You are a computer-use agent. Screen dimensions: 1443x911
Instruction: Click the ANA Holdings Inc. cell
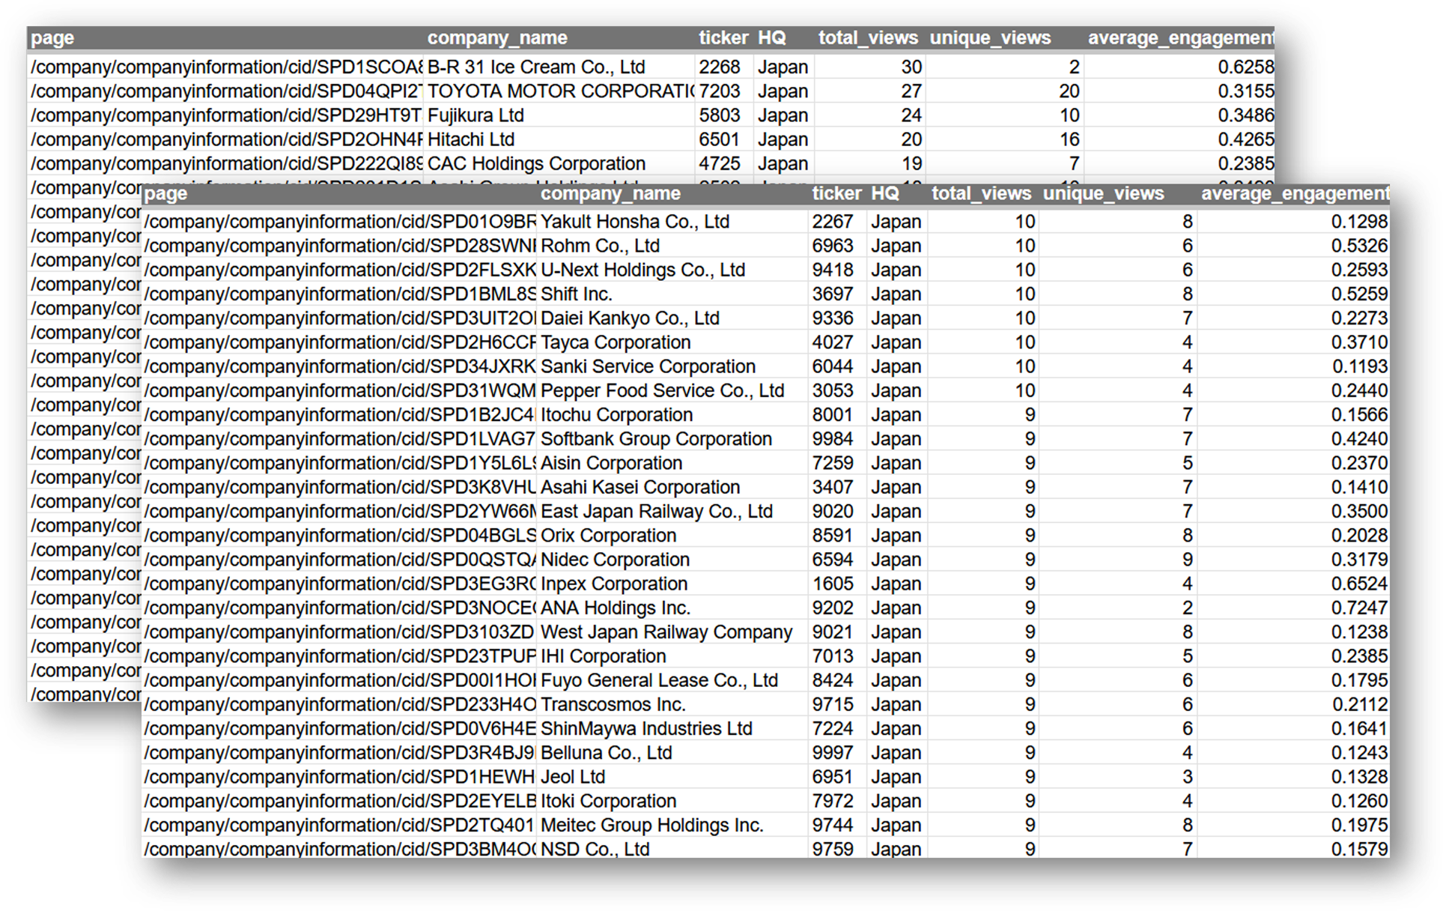[615, 608]
